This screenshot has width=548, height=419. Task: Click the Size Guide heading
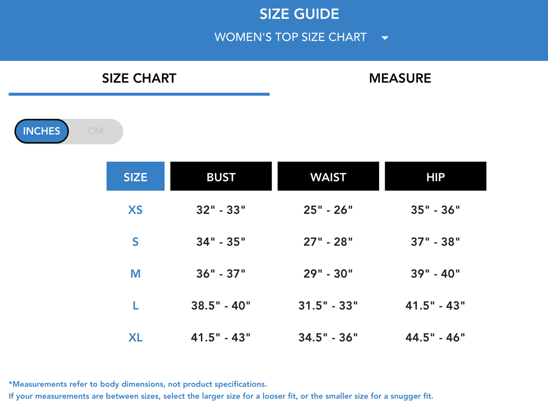[299, 14]
